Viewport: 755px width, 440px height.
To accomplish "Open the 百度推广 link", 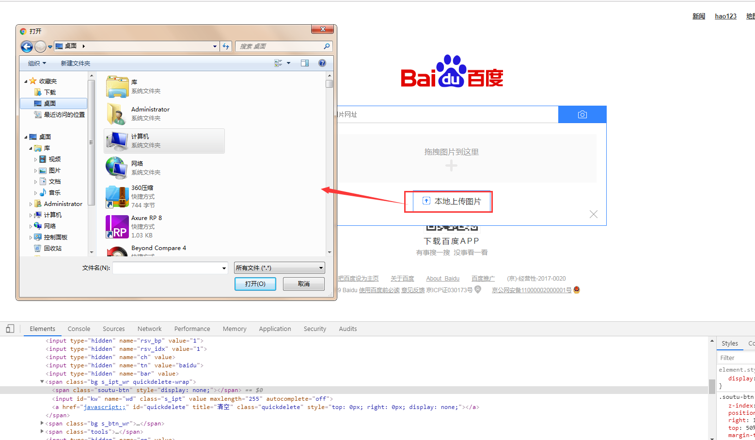I will point(483,279).
